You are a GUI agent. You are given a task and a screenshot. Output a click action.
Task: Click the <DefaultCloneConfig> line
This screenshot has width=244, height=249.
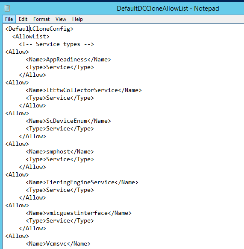(39, 29)
